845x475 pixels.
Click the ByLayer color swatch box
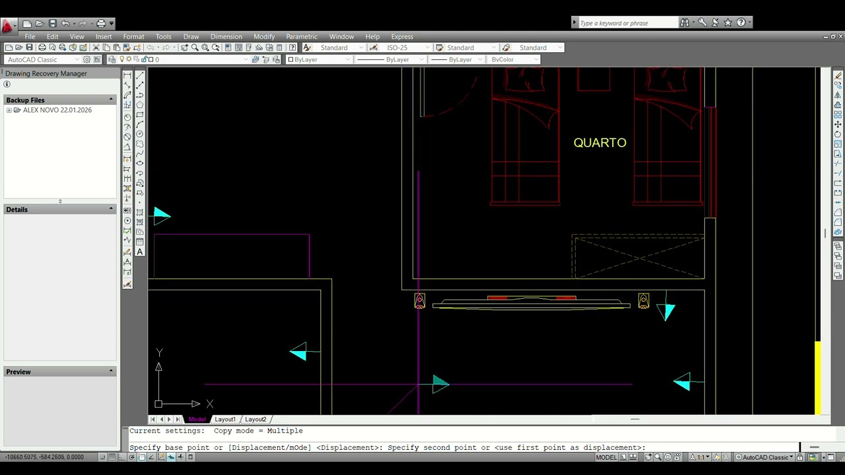point(290,59)
